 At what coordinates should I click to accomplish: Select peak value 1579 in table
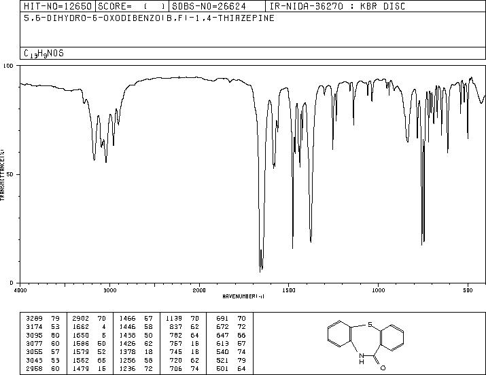point(81,352)
